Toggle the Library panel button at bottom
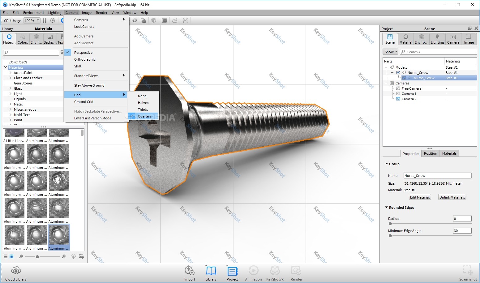Image resolution: width=480 pixels, height=283 pixels. point(211,273)
